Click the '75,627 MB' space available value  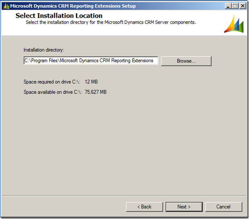click(x=96, y=92)
